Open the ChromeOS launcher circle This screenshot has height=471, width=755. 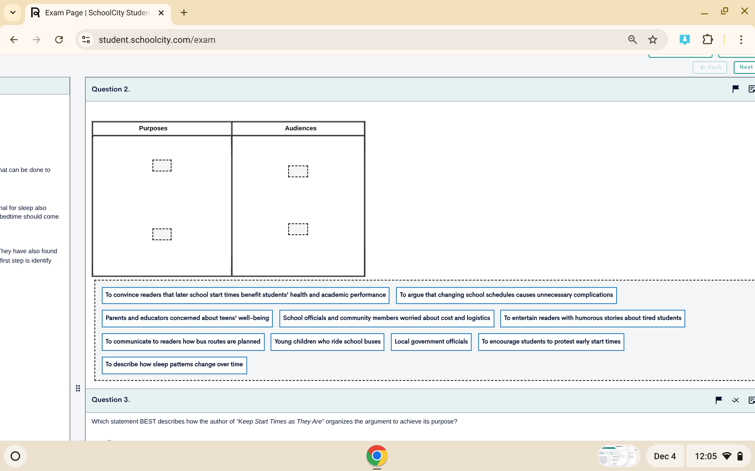coord(15,456)
